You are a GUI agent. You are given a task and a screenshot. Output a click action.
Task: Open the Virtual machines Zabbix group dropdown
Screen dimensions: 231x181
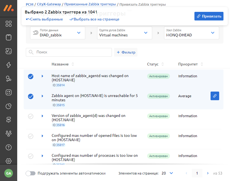point(125,33)
